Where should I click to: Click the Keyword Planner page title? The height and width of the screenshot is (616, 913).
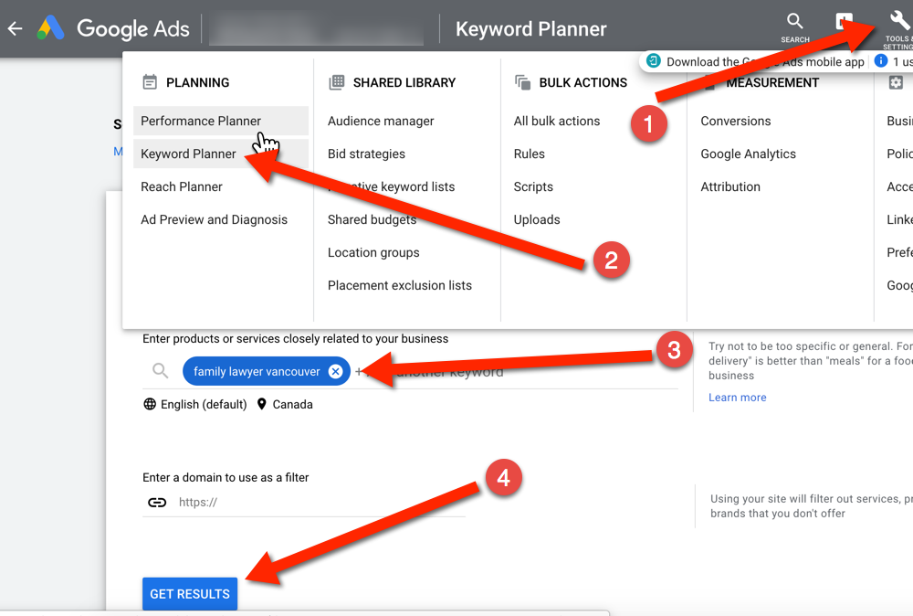tap(531, 28)
